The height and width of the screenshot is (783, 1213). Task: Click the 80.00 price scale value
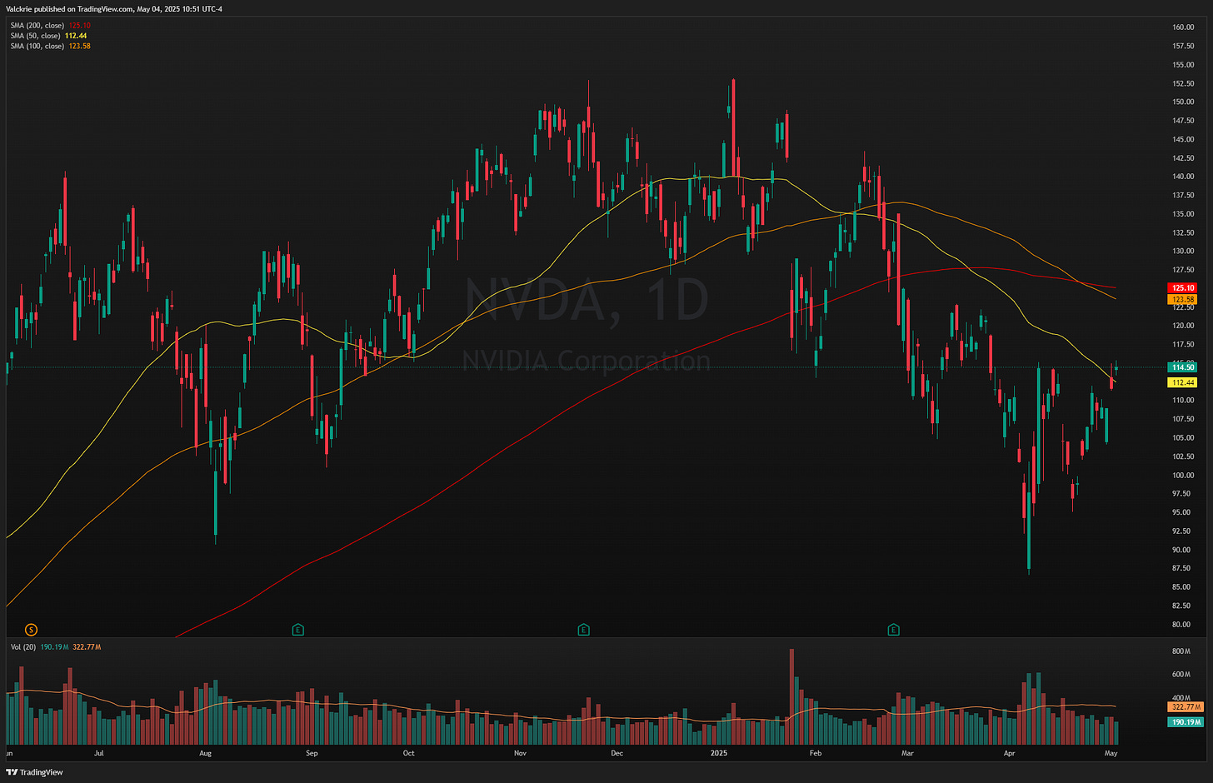[x=1181, y=625]
